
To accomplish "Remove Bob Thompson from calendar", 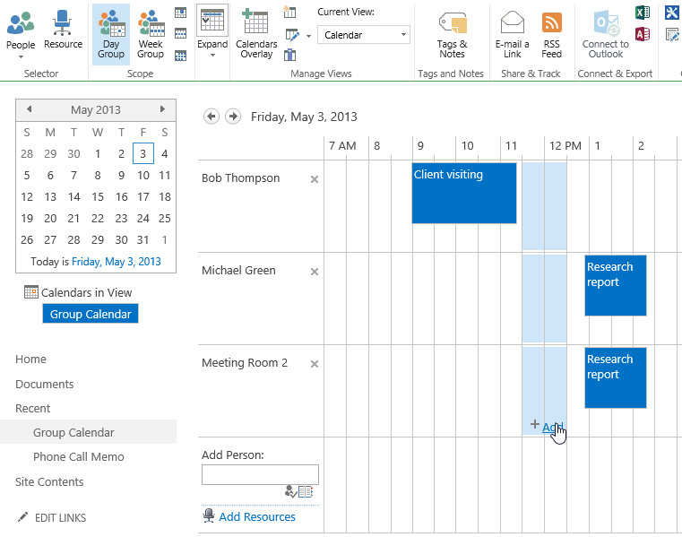I will pyautogui.click(x=315, y=179).
